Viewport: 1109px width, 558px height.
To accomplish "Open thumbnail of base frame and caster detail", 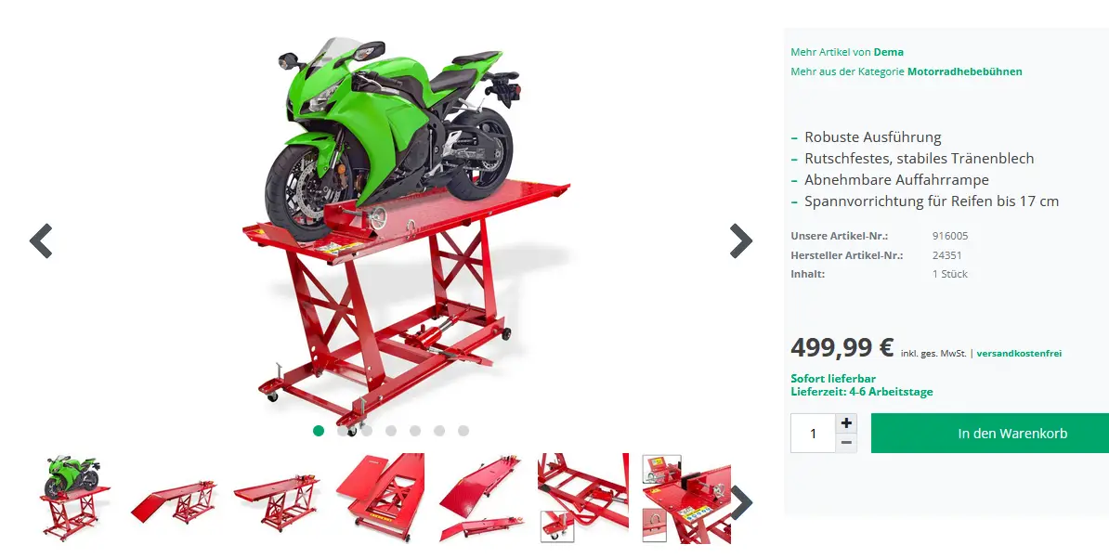I will pos(583,499).
